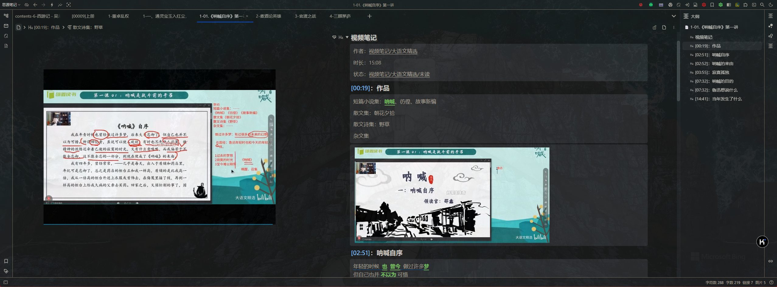777x287 pixels.
Task: Open the file tree panel icon
Action: [x=6, y=16]
